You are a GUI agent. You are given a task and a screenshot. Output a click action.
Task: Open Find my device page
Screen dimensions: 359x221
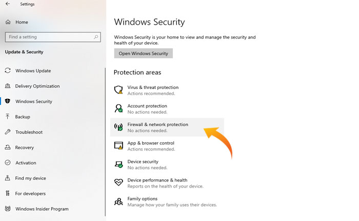click(30, 178)
